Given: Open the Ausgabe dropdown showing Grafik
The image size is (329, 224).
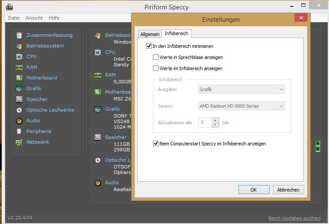Looking at the screenshot, I should tap(241, 89).
